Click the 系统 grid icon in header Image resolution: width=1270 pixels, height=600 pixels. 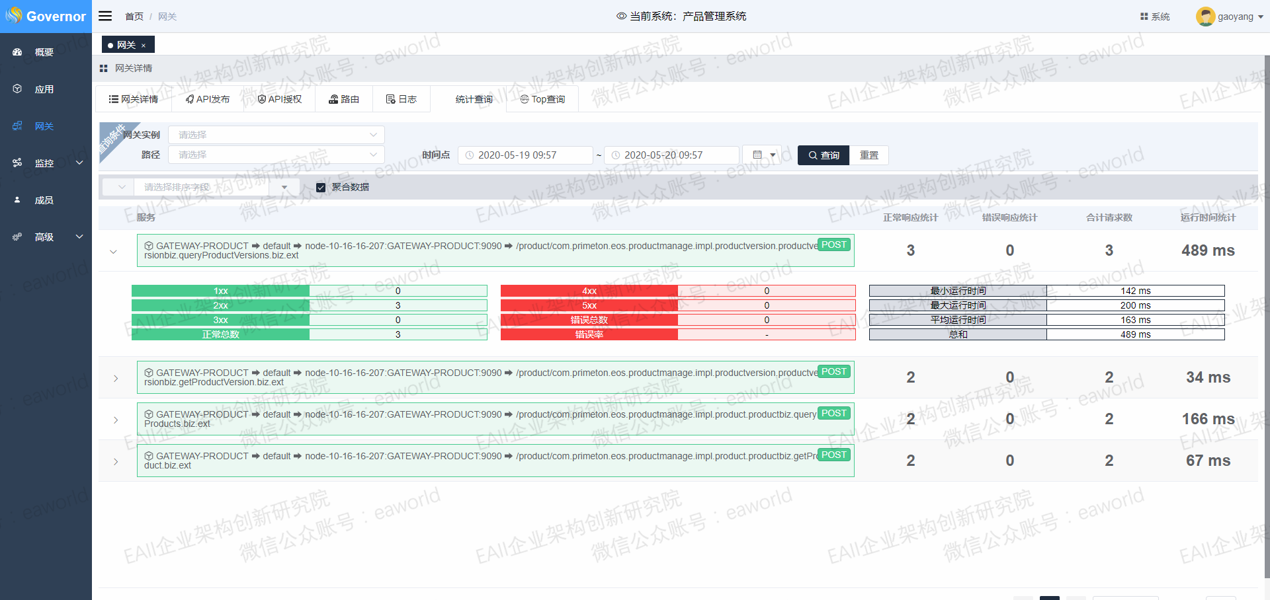(x=1144, y=17)
